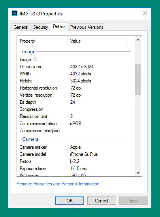Select the Vertical resolution row label
This screenshot has height=217, width=160.
pos(36,95)
